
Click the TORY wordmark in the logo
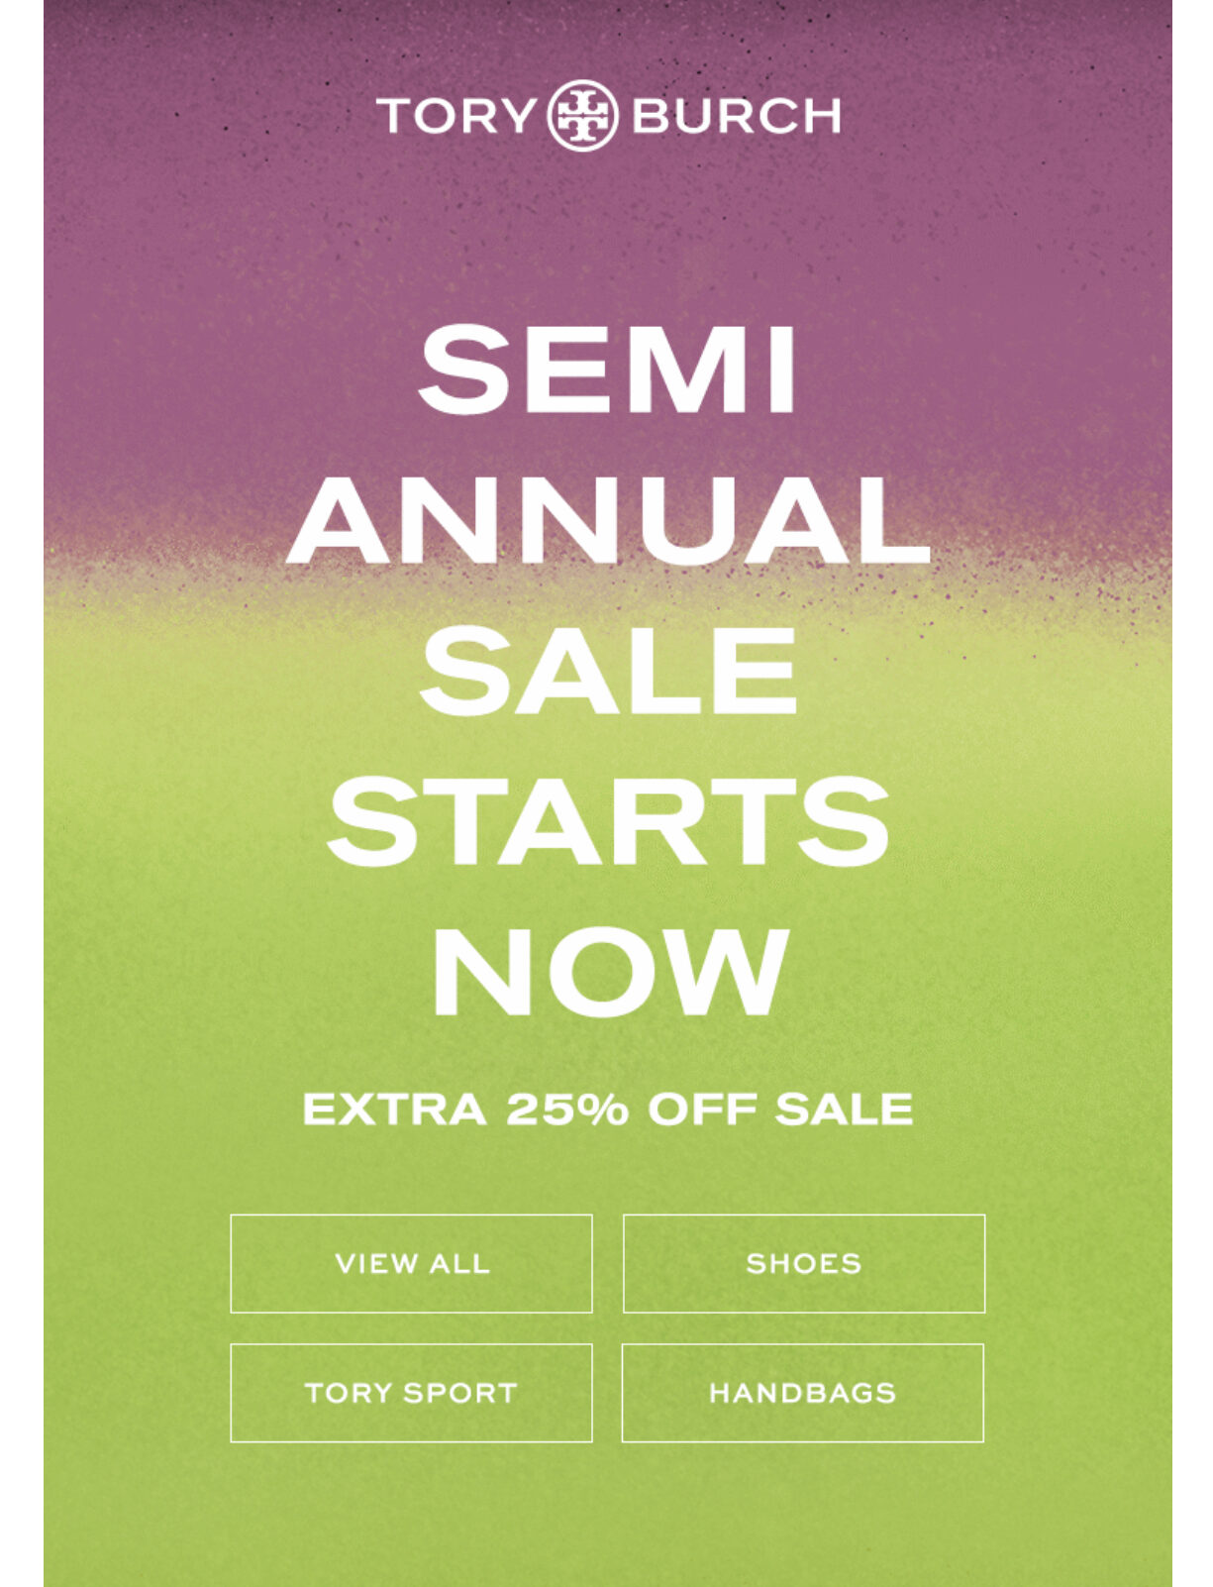pyautogui.click(x=456, y=116)
